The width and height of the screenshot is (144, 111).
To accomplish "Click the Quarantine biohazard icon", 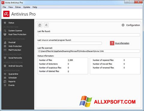I will coord(5,74).
